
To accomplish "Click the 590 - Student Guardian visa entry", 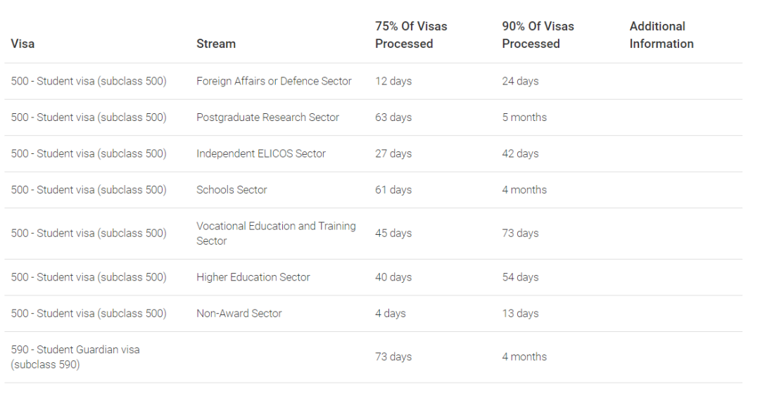I will click(75, 357).
